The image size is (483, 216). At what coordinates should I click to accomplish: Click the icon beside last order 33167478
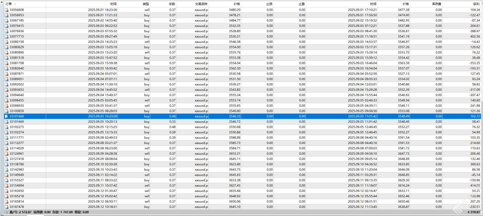6,207
